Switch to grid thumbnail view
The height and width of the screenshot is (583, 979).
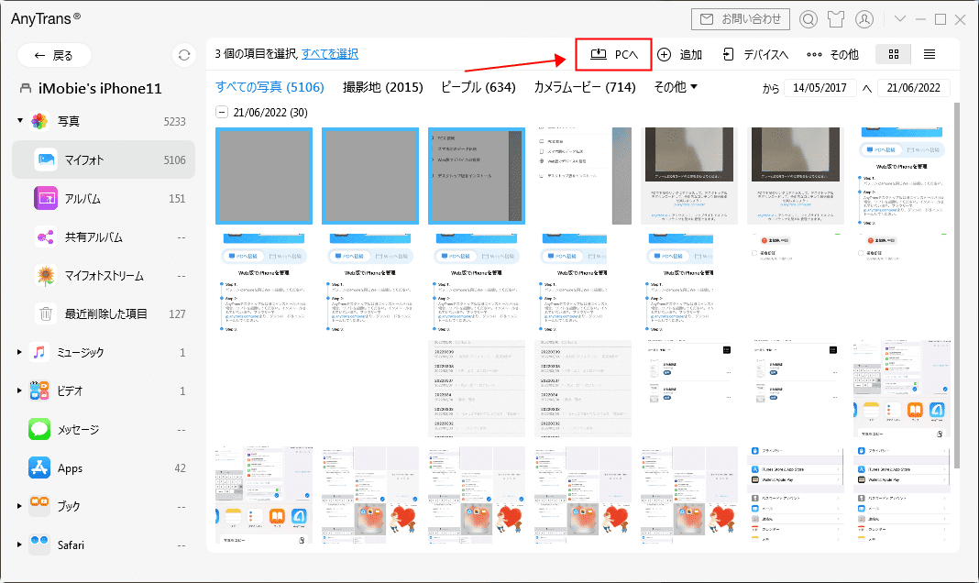click(894, 54)
